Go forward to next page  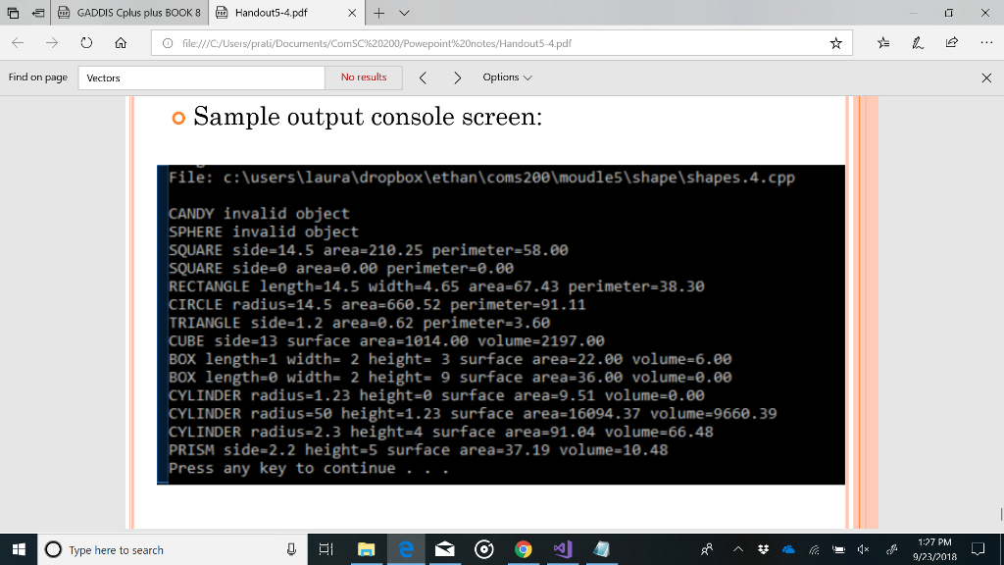click(52, 43)
